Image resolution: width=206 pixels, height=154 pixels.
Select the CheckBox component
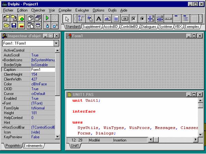133,19
